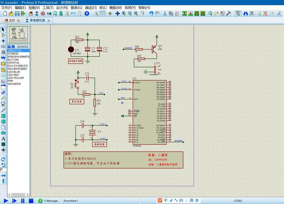284x204 pixels.
Task: Select the 2D line drawing tool
Action: 3,110
